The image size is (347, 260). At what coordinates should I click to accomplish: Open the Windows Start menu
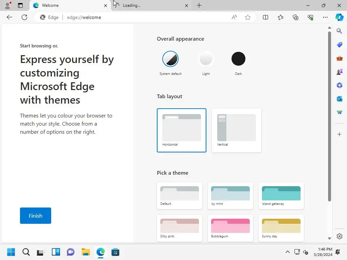tap(11, 252)
